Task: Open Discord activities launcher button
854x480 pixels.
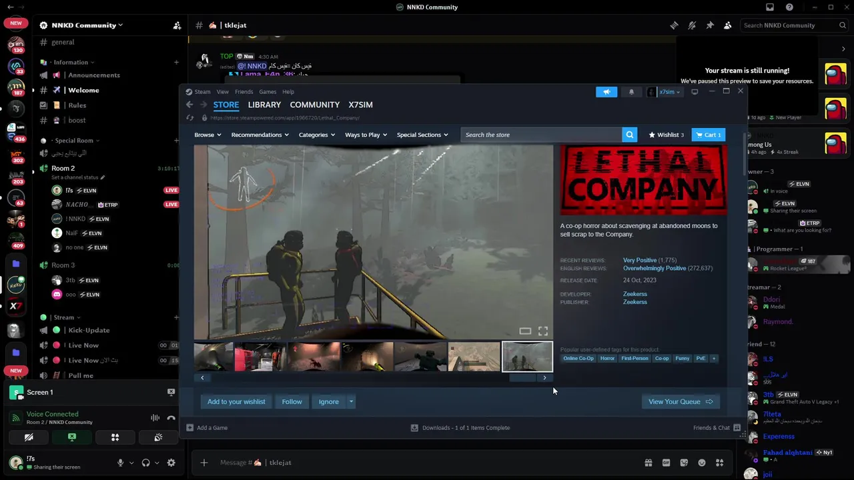Action: click(115, 437)
